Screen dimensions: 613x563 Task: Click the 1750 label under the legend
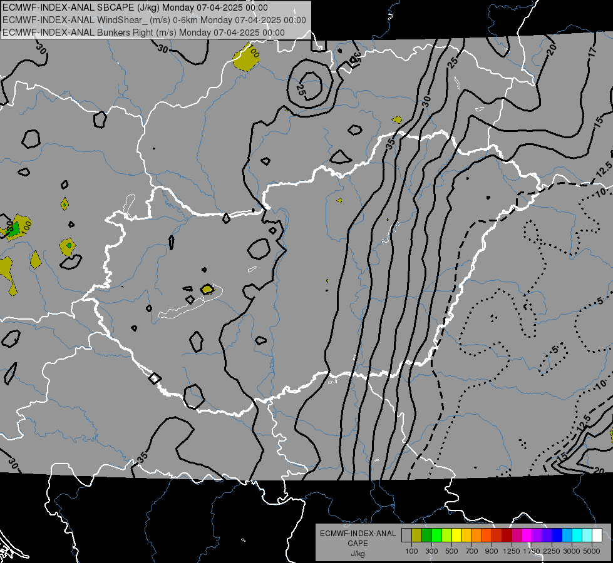[532, 551]
